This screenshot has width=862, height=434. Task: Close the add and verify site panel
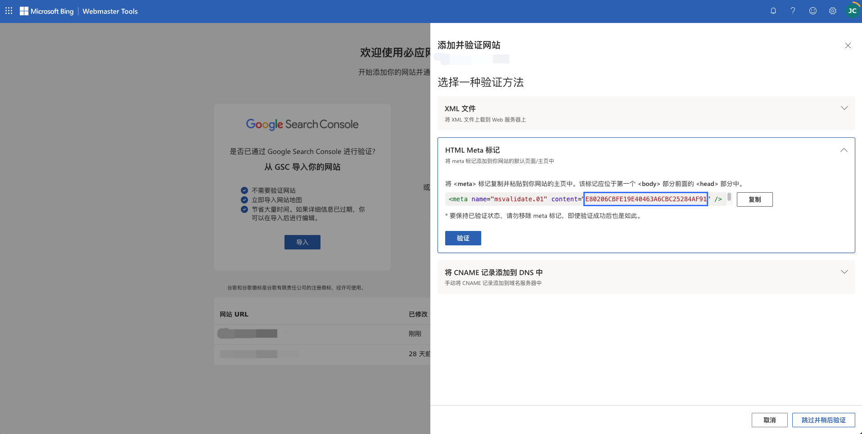pos(848,45)
